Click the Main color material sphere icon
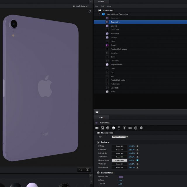Viewport: 187px width, 187px height. tap(107, 34)
